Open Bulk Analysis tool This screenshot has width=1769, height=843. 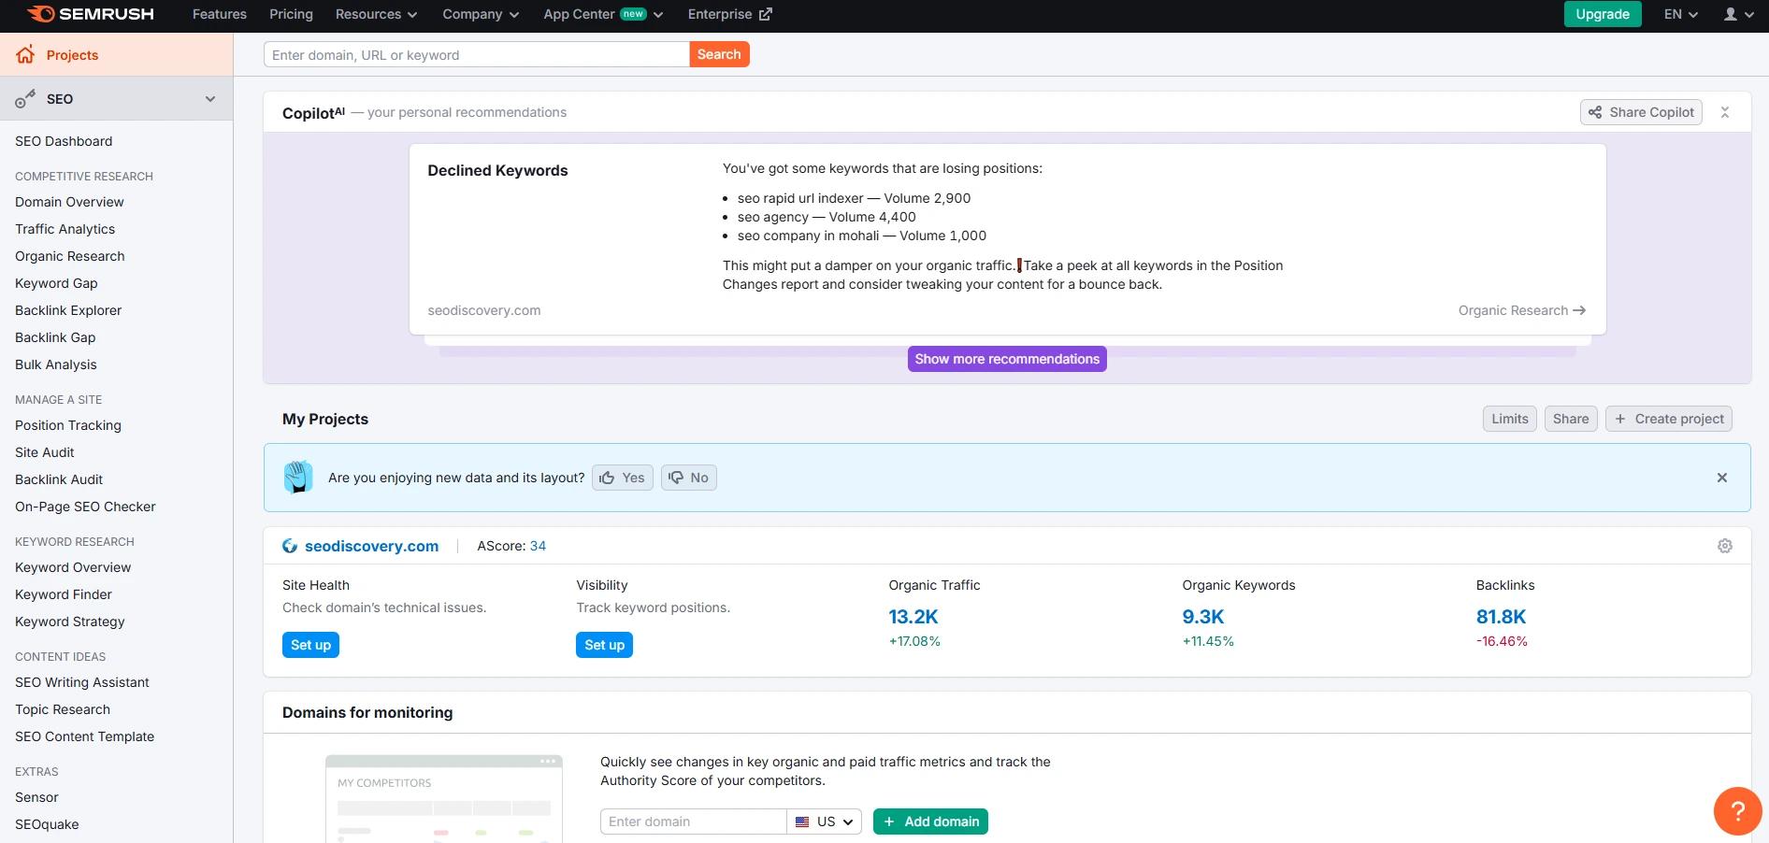tap(56, 364)
